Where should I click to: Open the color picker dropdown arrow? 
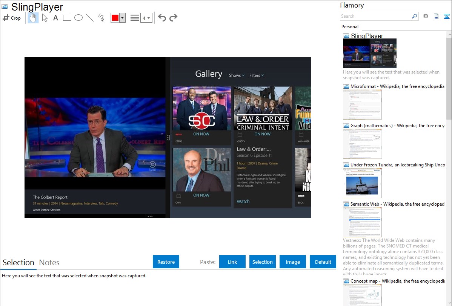click(122, 18)
